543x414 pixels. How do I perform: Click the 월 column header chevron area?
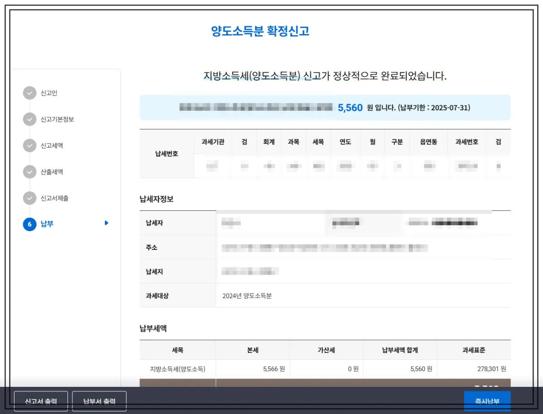click(x=372, y=142)
